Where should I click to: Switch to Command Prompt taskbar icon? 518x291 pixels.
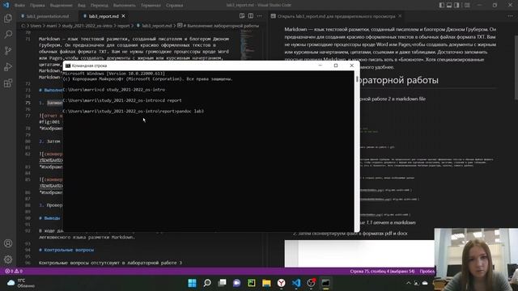coord(325,283)
